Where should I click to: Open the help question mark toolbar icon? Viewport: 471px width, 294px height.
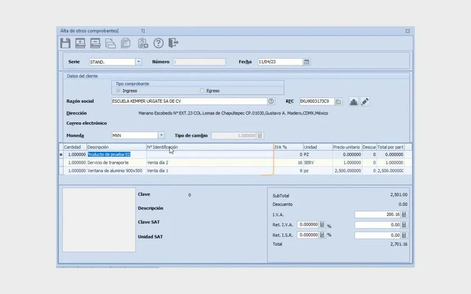158,43
